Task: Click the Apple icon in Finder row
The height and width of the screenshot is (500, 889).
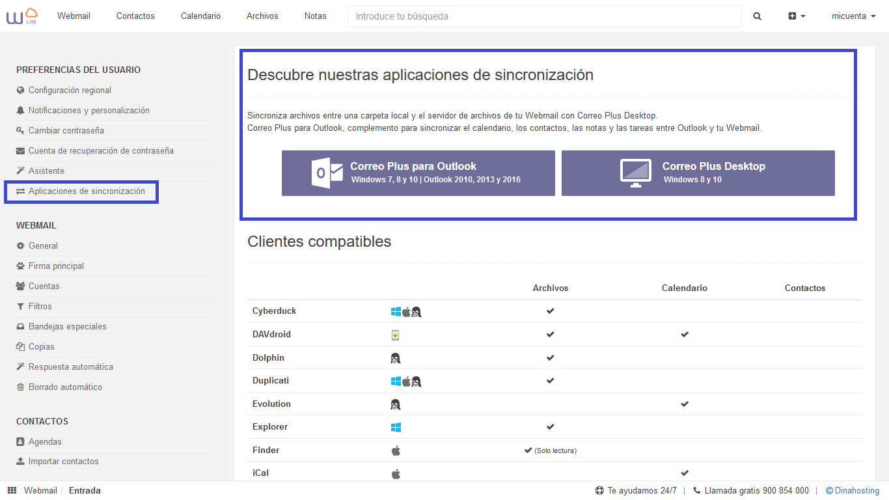Action: [396, 451]
